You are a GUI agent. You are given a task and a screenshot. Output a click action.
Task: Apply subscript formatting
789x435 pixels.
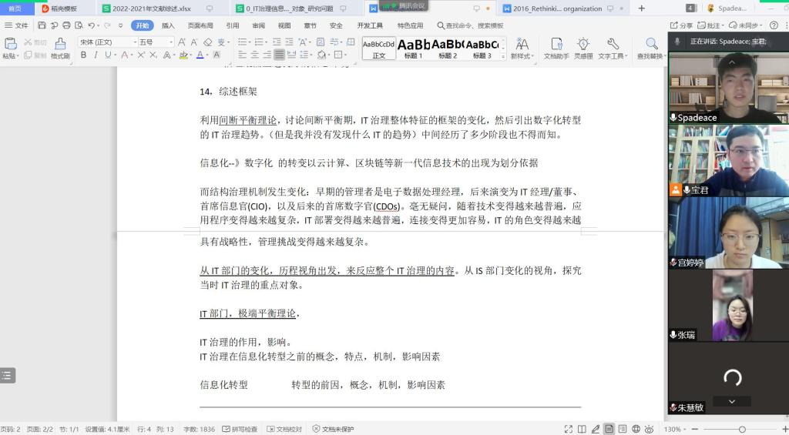click(x=153, y=55)
